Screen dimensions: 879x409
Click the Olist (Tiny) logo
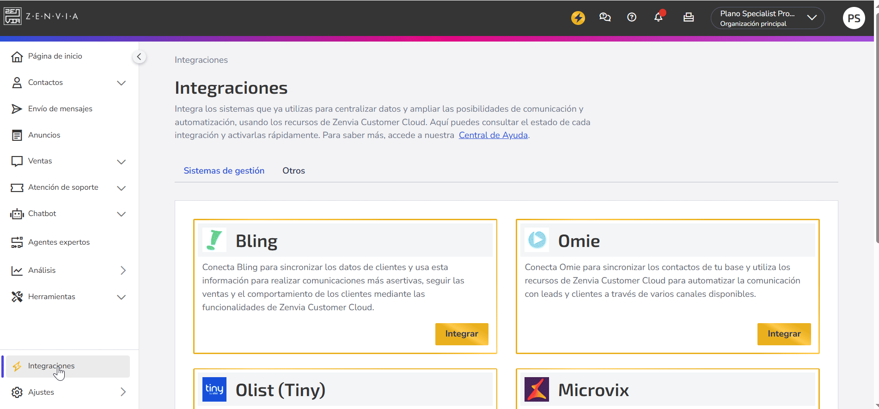tap(214, 389)
